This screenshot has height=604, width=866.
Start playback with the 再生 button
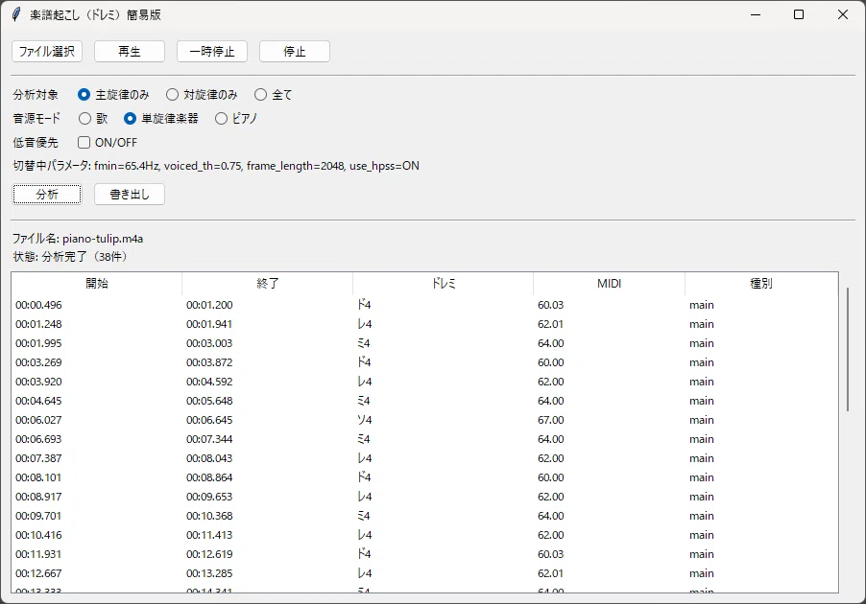click(x=130, y=52)
